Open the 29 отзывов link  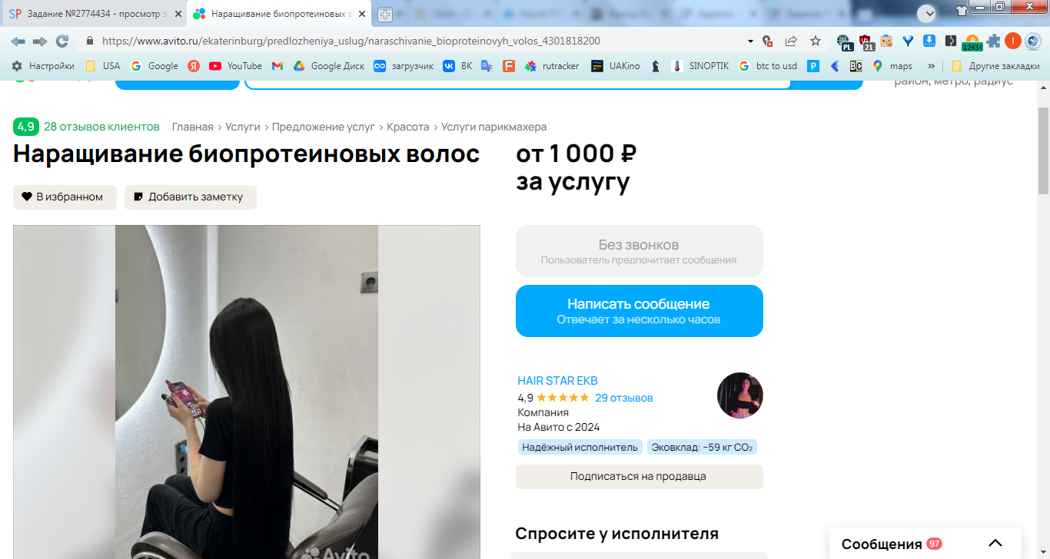[x=623, y=398]
